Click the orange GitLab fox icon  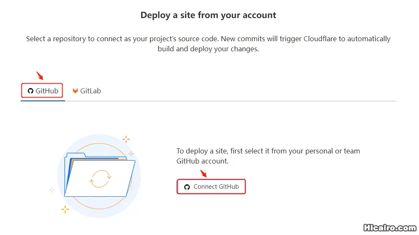75,91
